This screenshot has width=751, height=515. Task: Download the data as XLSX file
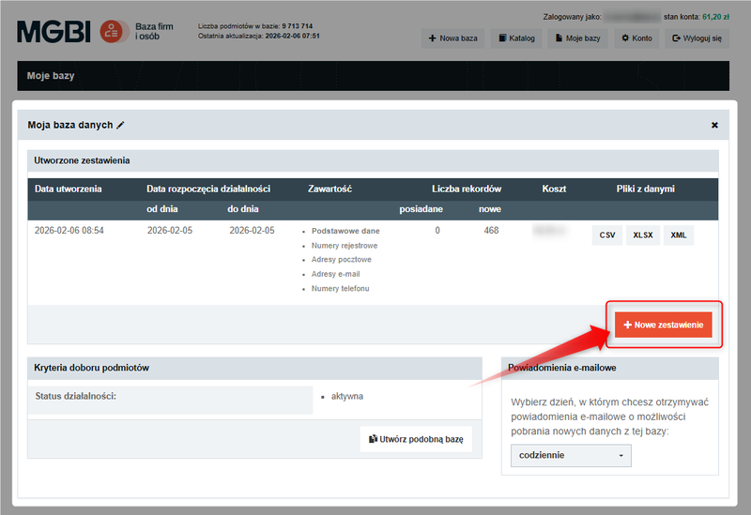pyautogui.click(x=642, y=235)
